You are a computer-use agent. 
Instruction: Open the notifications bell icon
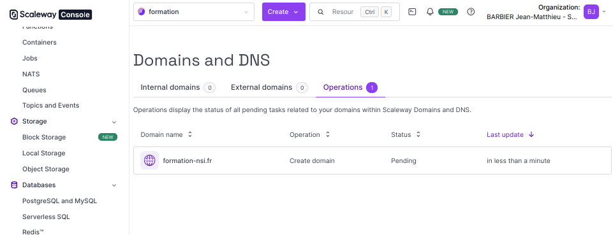pyautogui.click(x=430, y=11)
